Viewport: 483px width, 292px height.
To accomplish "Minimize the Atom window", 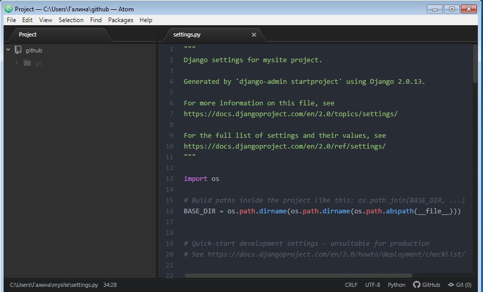I will click(x=435, y=9).
